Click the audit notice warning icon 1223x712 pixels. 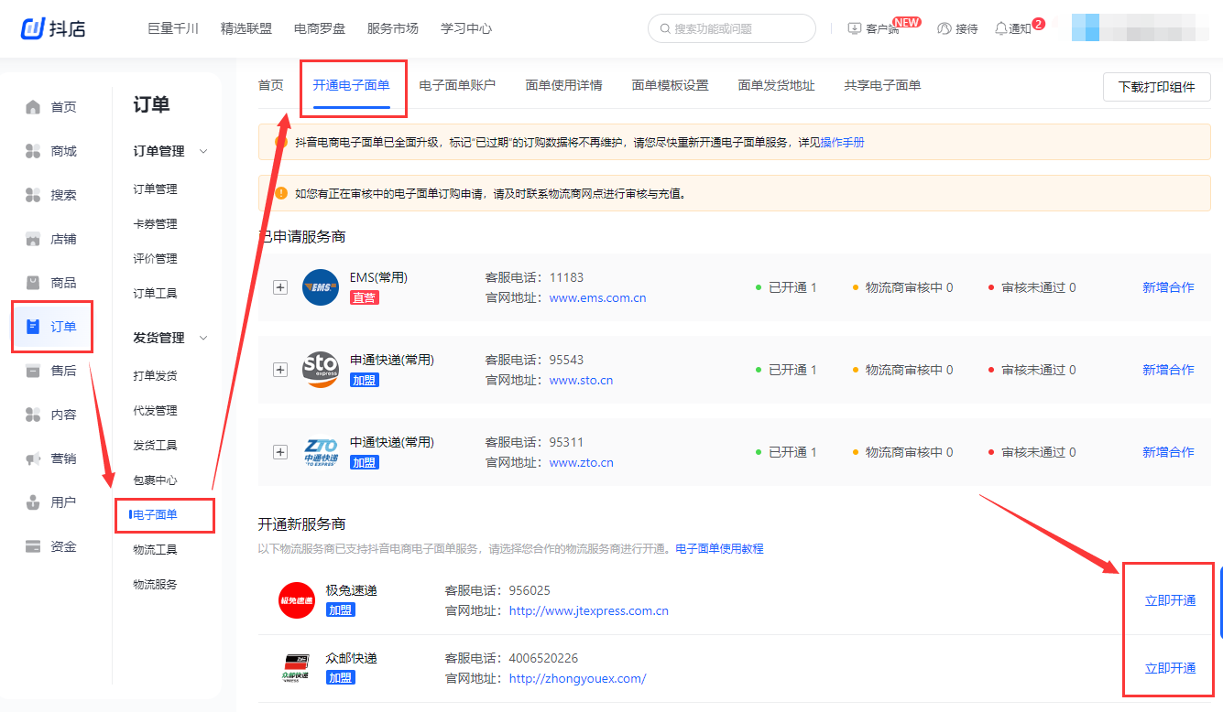coord(281,193)
